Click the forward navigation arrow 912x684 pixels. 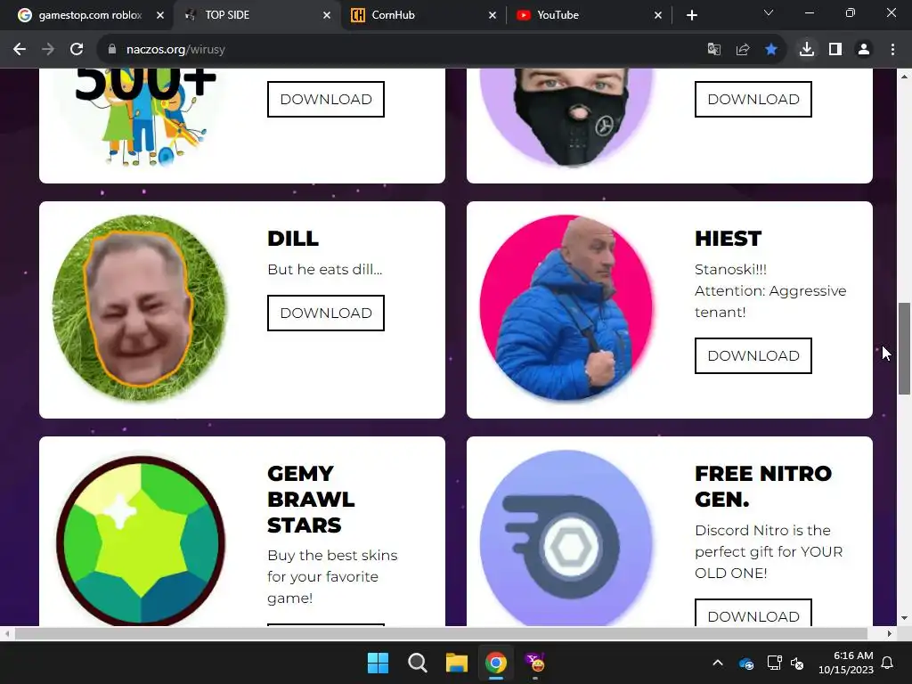tap(48, 50)
